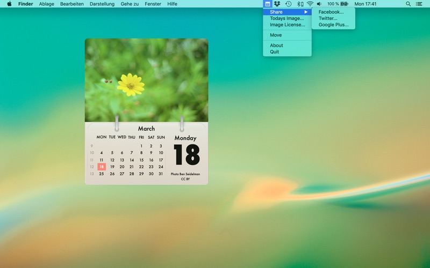Click the CC BY license text
The image size is (430, 268).
(185, 179)
